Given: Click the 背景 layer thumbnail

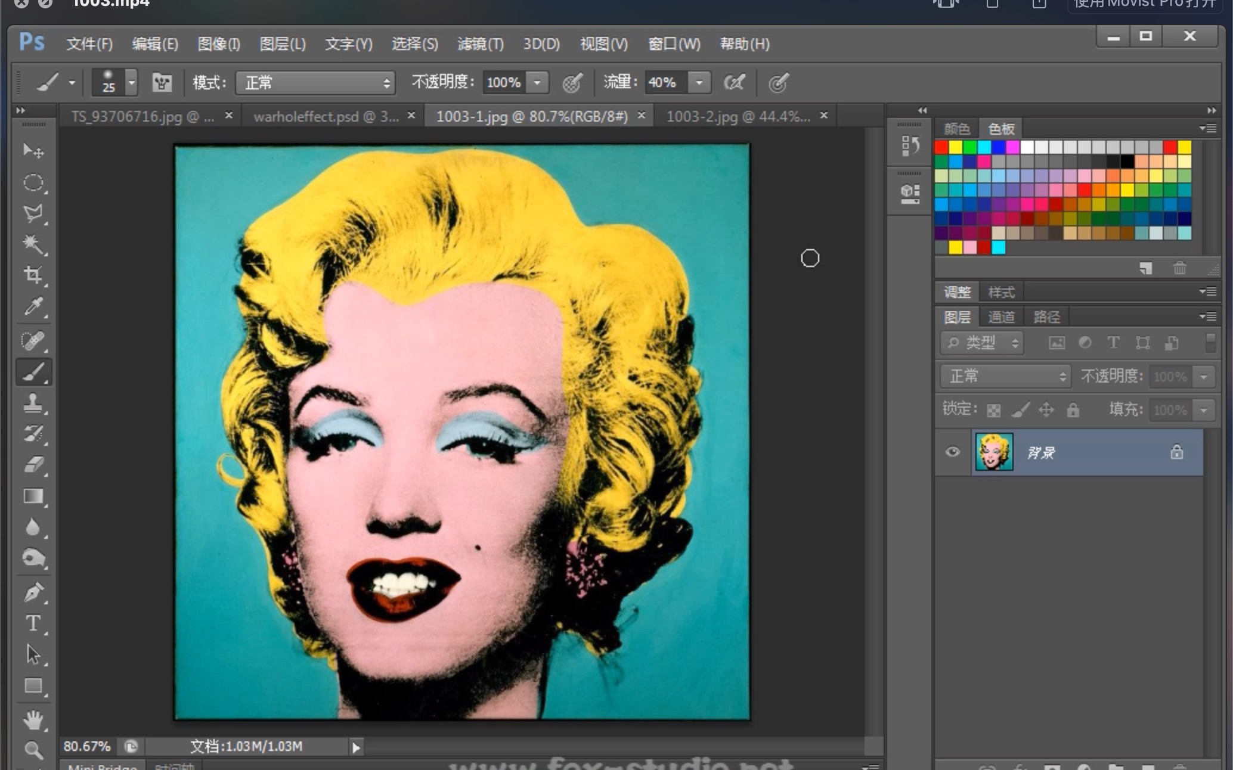Looking at the screenshot, I should point(993,452).
